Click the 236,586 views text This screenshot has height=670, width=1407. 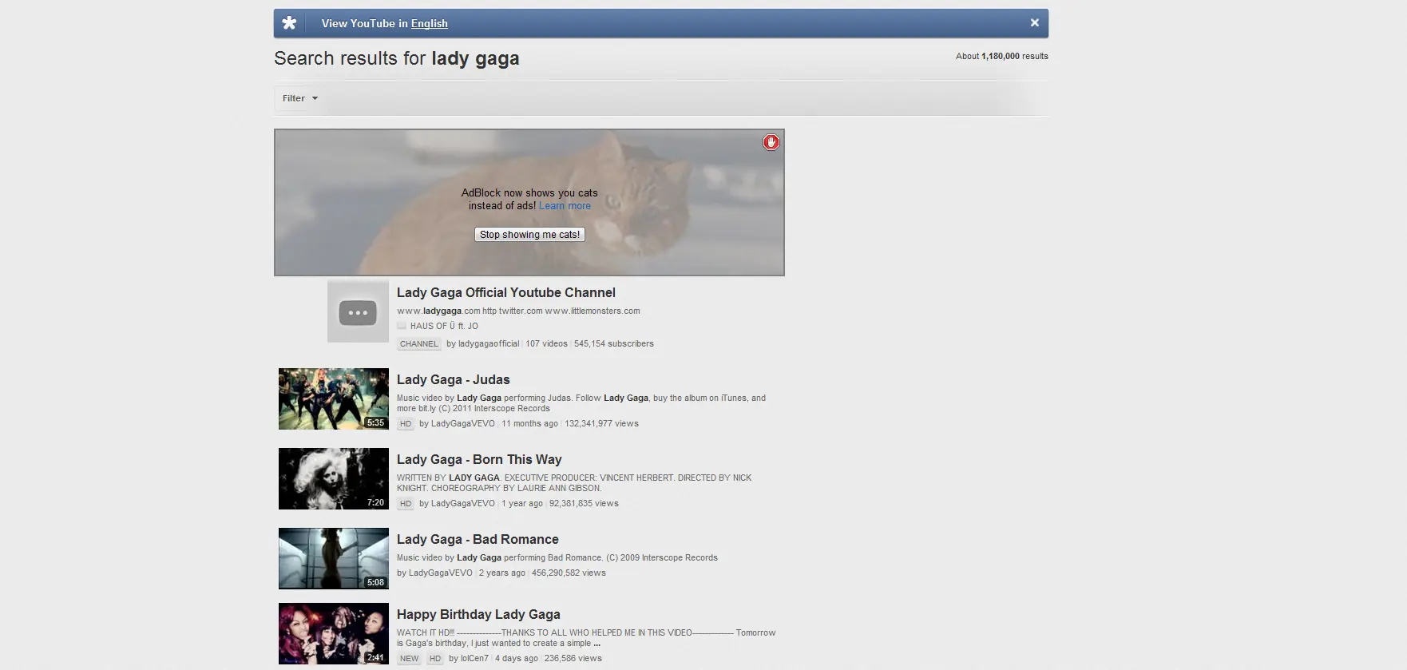(573, 659)
